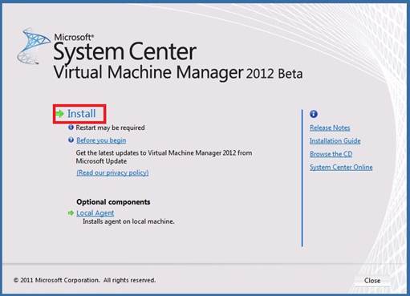Click the System Center logo icon
This screenshot has height=296, width=410.
coord(33,46)
